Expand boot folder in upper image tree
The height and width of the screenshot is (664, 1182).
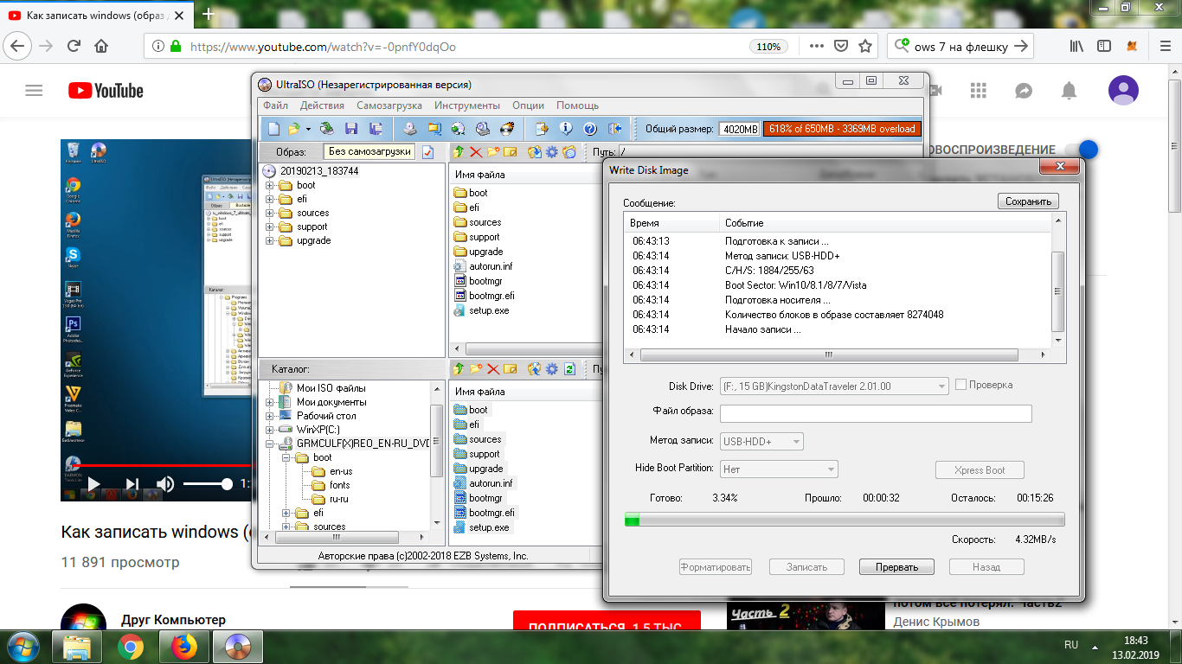[x=270, y=185]
